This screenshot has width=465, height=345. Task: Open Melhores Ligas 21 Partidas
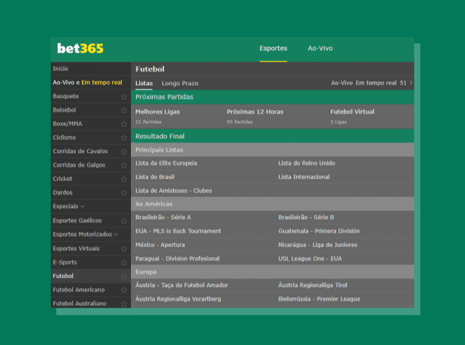158,116
